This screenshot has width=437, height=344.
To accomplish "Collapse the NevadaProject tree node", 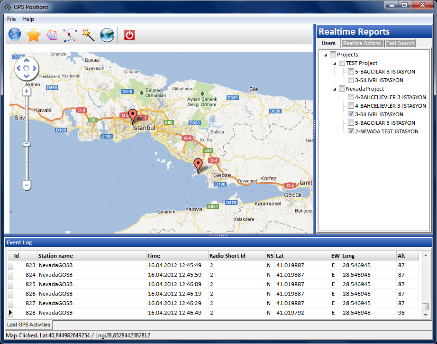I will [x=335, y=89].
